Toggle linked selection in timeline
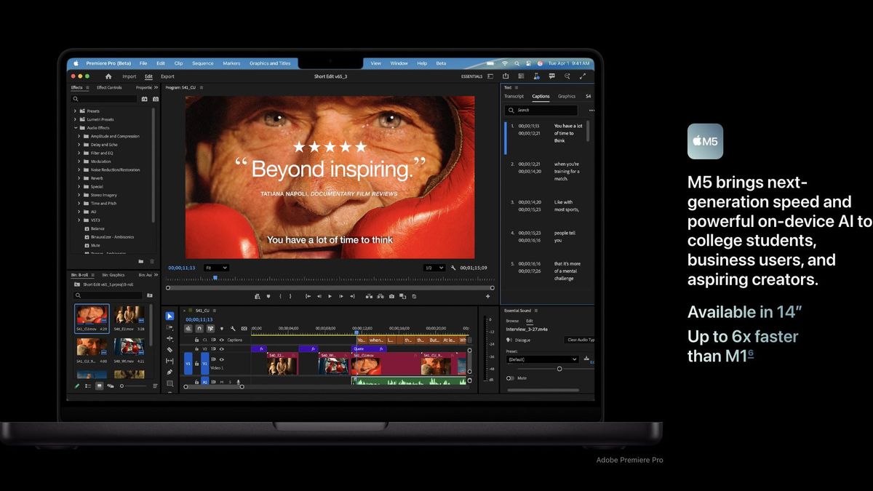The height and width of the screenshot is (491, 873). coord(210,329)
